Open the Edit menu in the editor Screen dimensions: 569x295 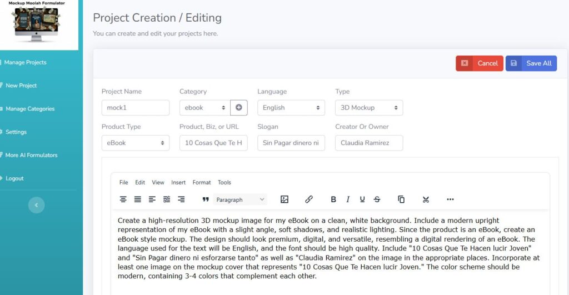pyautogui.click(x=140, y=183)
